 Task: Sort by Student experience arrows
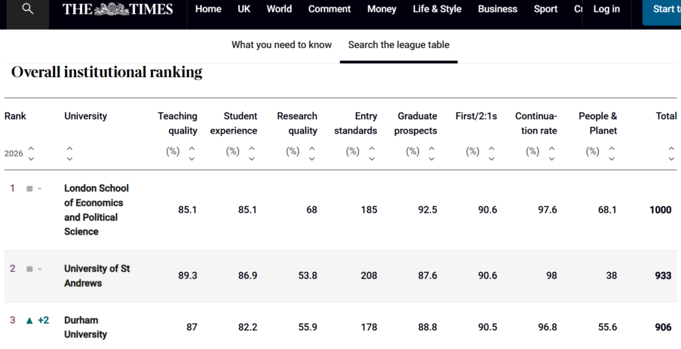tap(251, 154)
